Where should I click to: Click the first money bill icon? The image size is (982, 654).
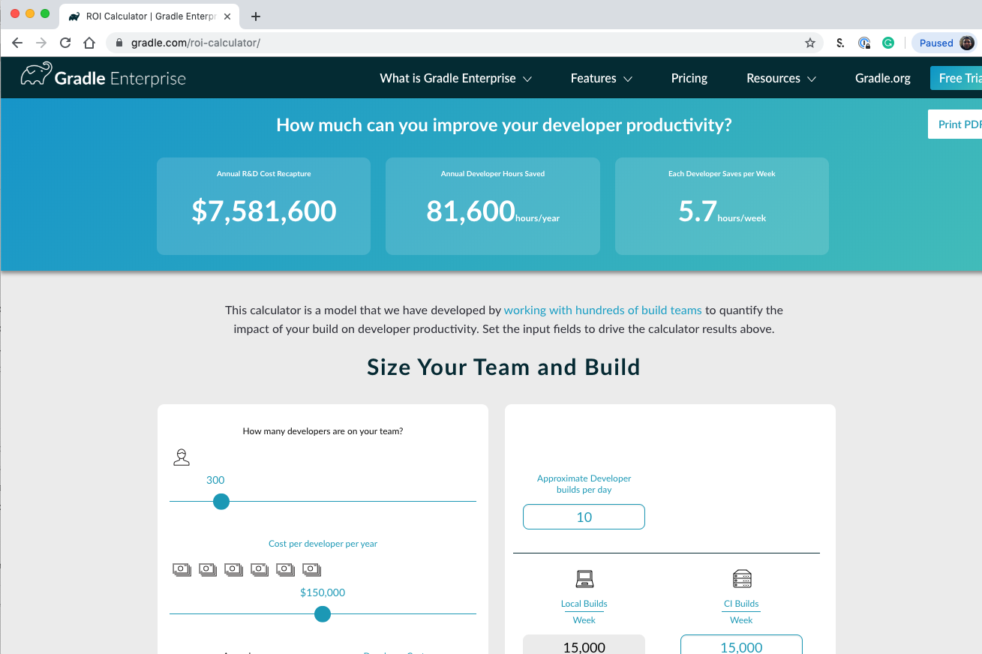(182, 570)
